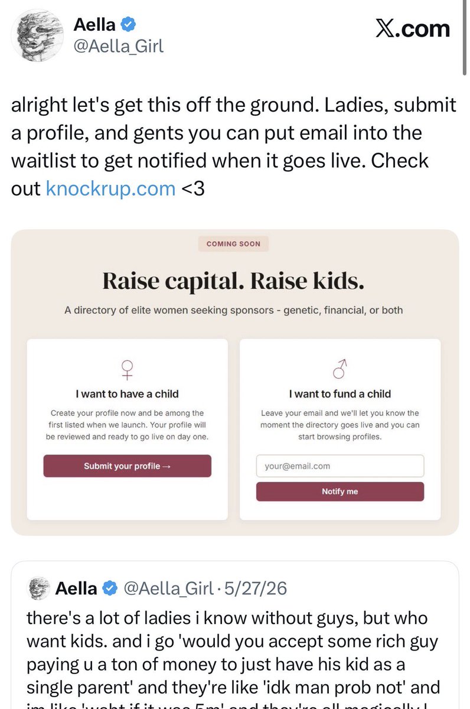Focus the your@email.com input field
Viewport: 470px width, 709px height.
point(340,466)
